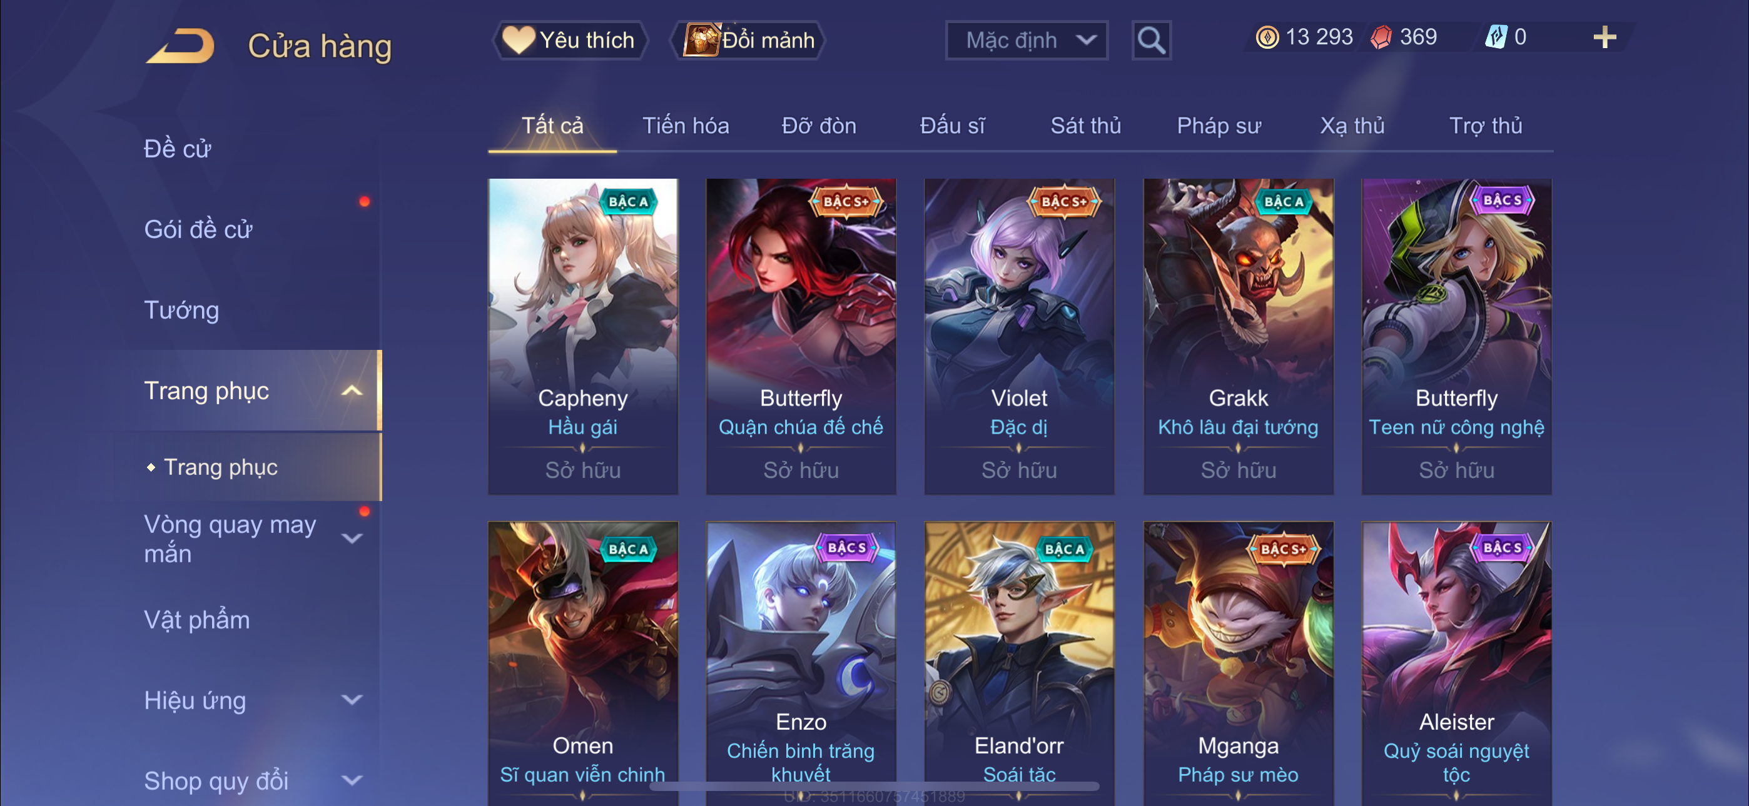The image size is (1749, 806).
Task: Open Đổi mảnh fragment exchange icon
Action: (x=701, y=40)
